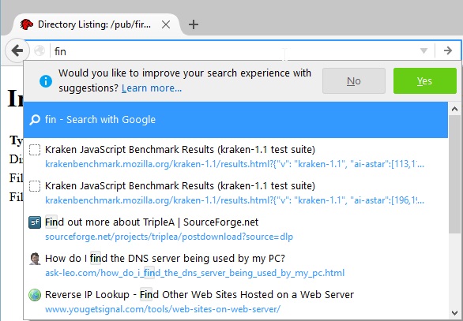This screenshot has width=463, height=321.
Task: Click krakenbenchmark URL ending in [113
Action: 235,164
